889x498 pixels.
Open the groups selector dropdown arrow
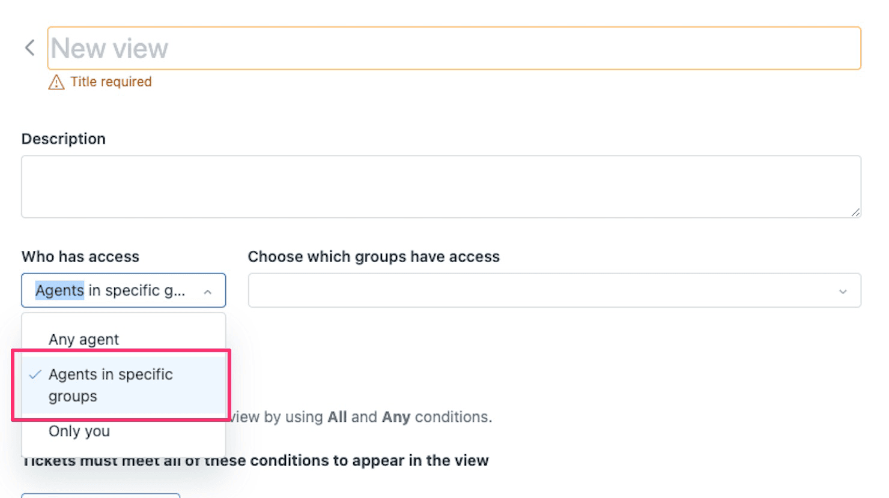pyautogui.click(x=843, y=290)
